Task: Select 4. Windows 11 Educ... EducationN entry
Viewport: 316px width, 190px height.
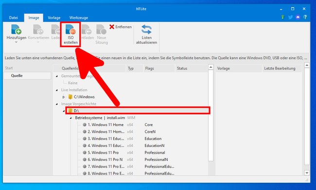Action: 106,145
